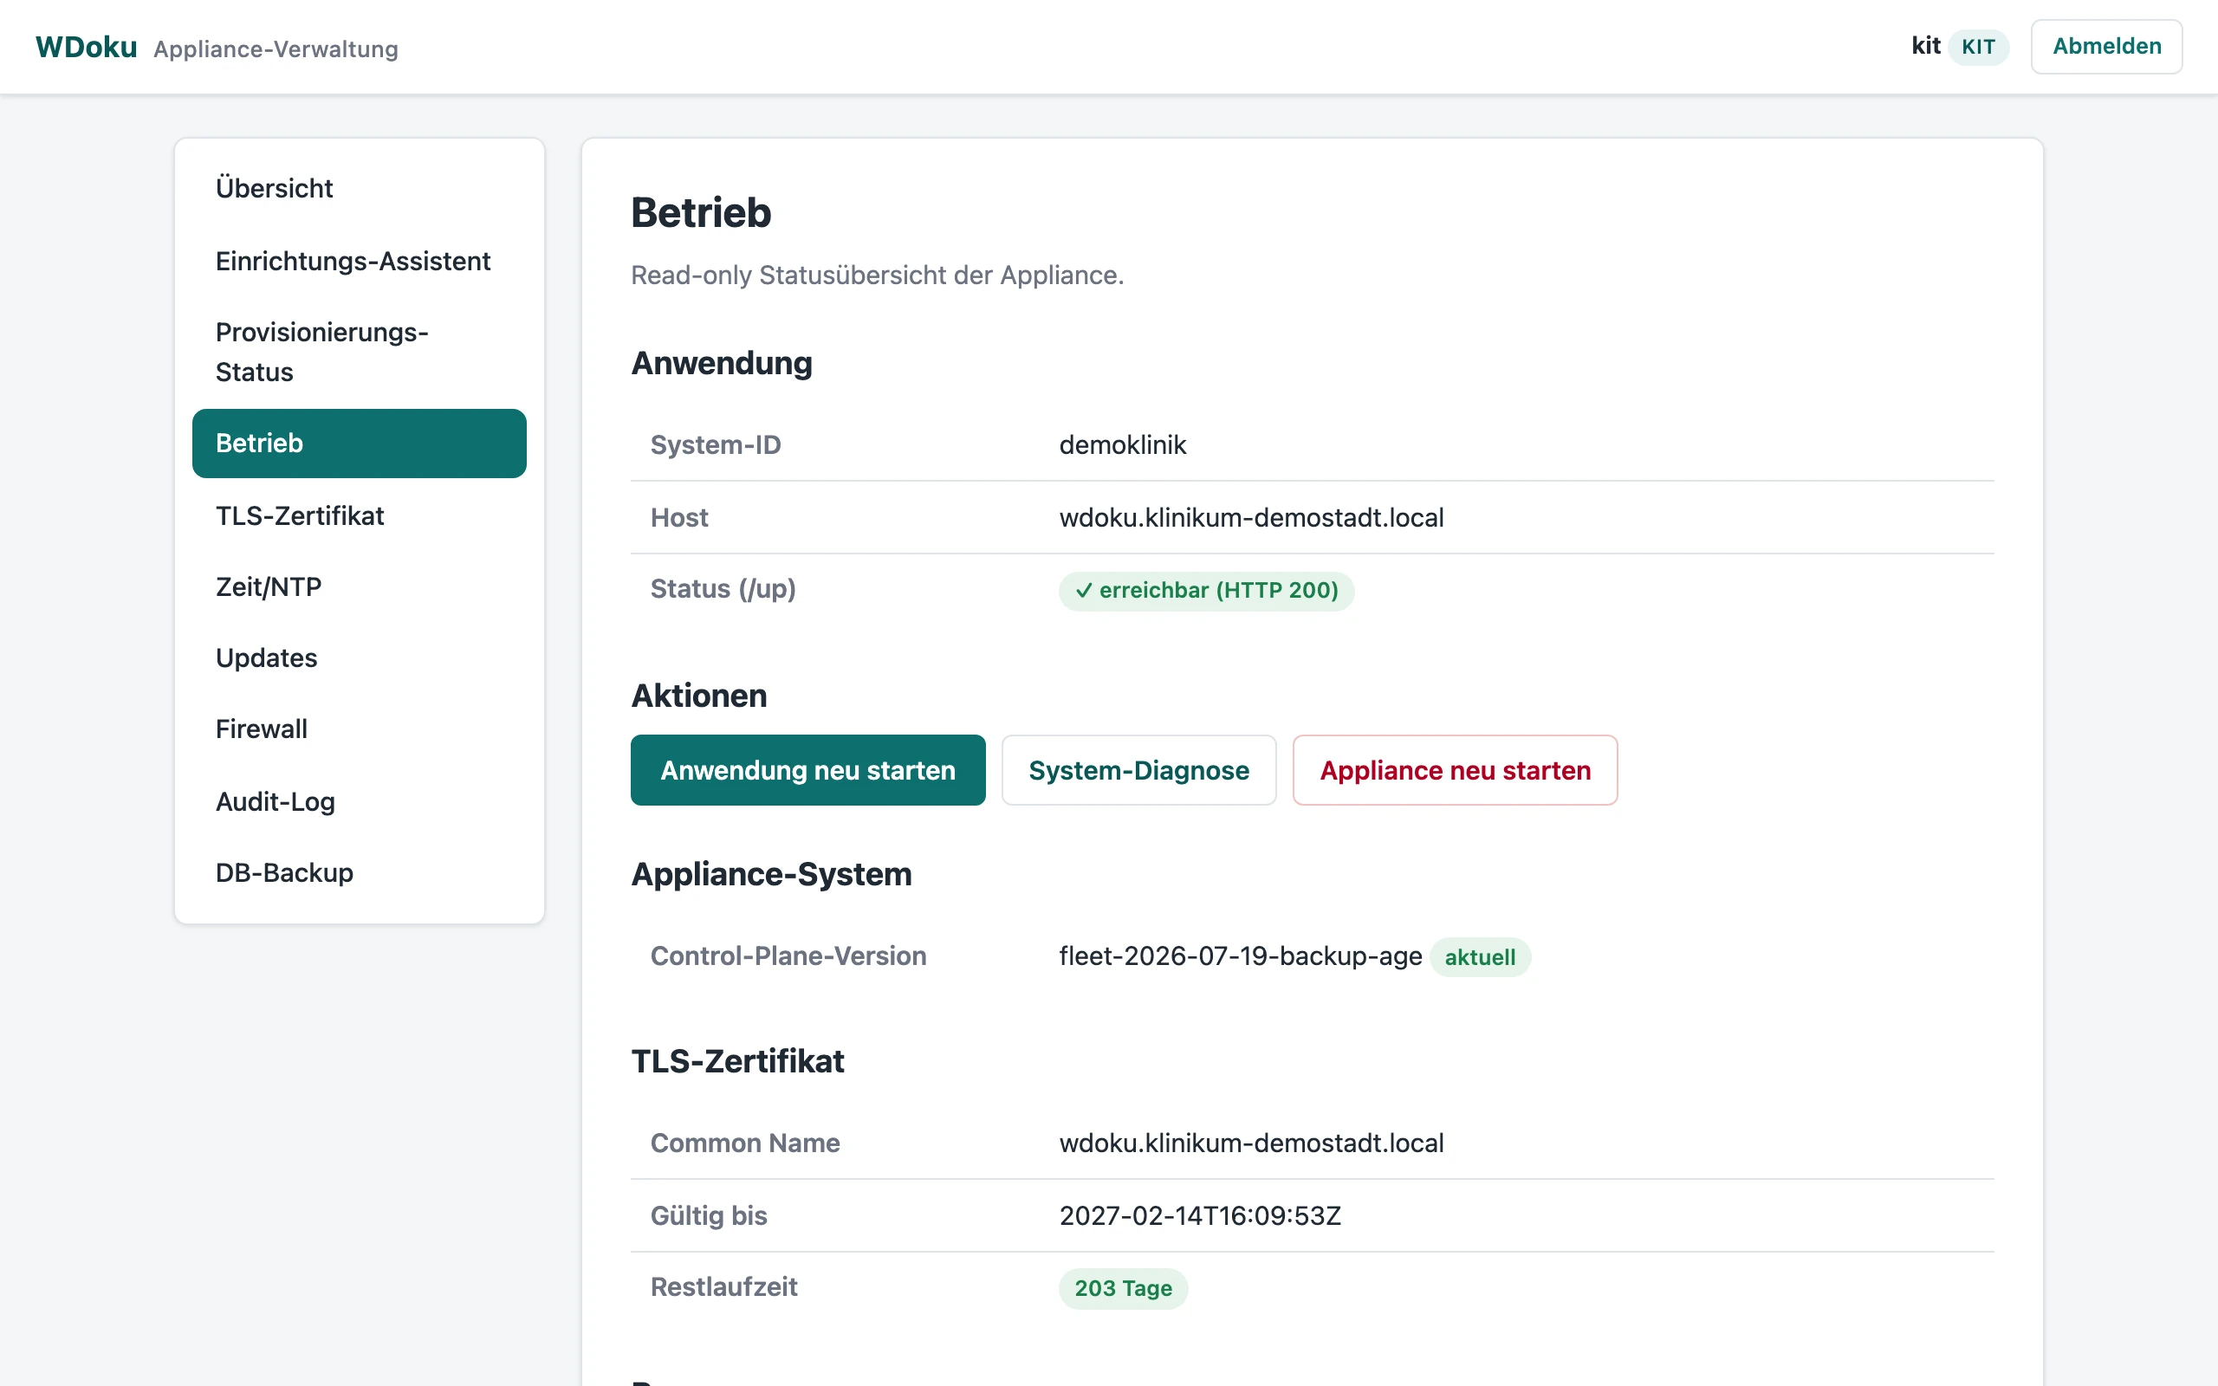Open Einrichtungs-Assistent in the sidebar
The width and height of the screenshot is (2218, 1386).
pyautogui.click(x=360, y=262)
